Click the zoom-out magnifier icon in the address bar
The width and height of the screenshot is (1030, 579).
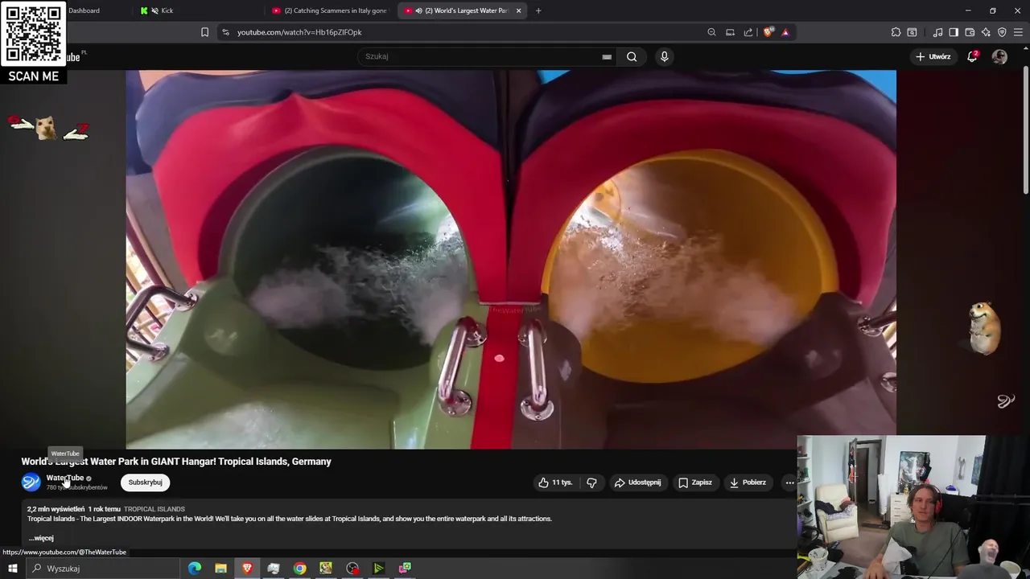[x=711, y=32]
